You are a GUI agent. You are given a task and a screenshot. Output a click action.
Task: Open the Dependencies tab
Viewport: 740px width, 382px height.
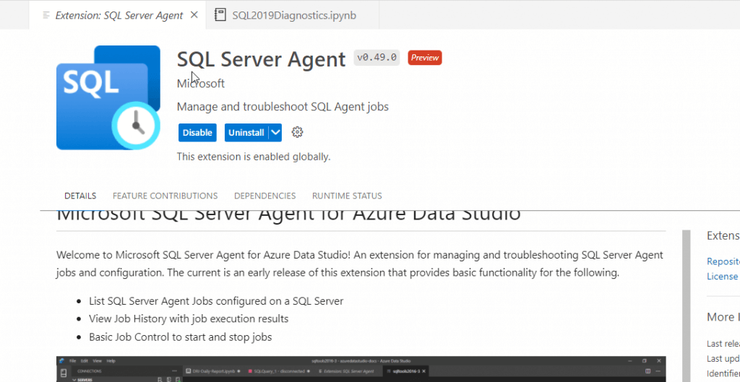(x=264, y=196)
